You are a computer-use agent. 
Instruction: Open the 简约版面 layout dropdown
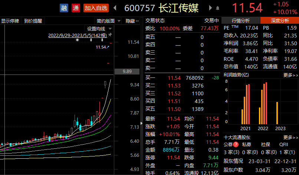click(108, 21)
